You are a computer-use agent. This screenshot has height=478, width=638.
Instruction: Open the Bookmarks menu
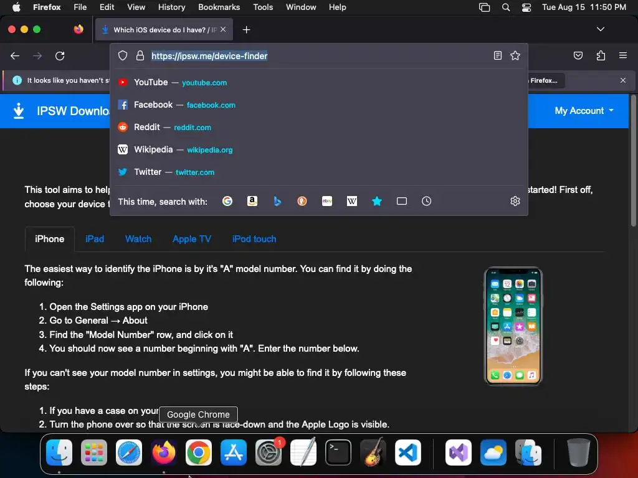(219, 7)
